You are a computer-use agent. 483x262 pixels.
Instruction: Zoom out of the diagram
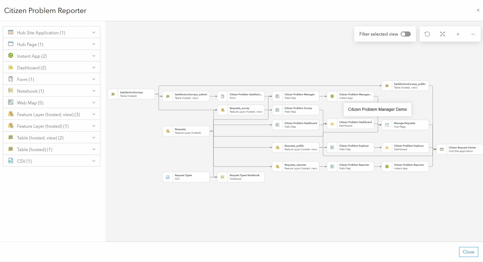pyautogui.click(x=473, y=34)
